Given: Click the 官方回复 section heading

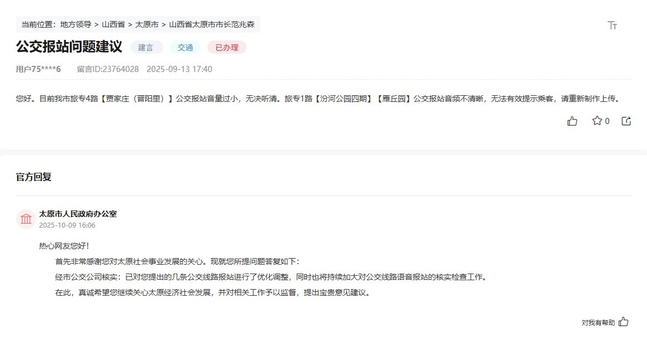Looking at the screenshot, I should 34,177.
